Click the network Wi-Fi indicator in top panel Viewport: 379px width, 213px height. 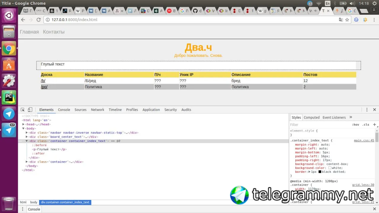click(319, 3)
